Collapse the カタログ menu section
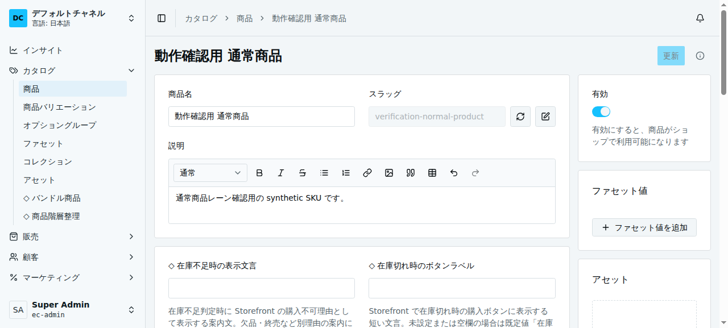The image size is (728, 328). (73, 70)
